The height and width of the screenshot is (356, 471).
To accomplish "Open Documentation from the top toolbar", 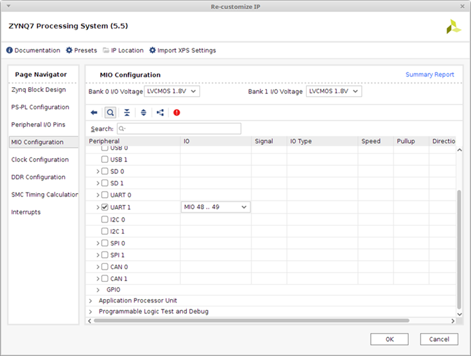I will point(33,50).
